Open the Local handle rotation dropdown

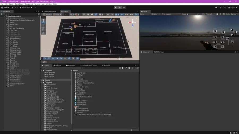(57, 14)
